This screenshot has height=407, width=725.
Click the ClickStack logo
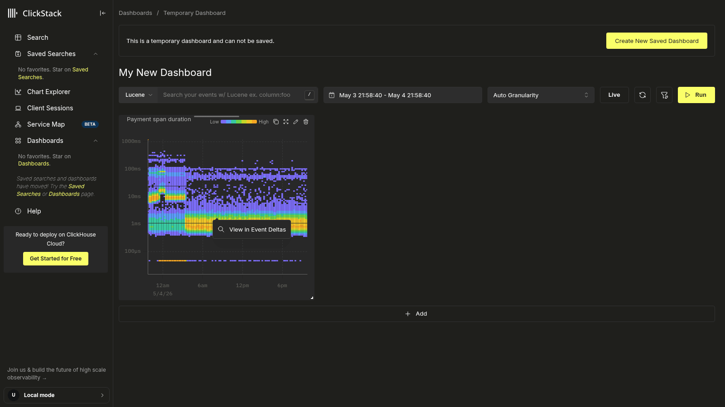[35, 13]
